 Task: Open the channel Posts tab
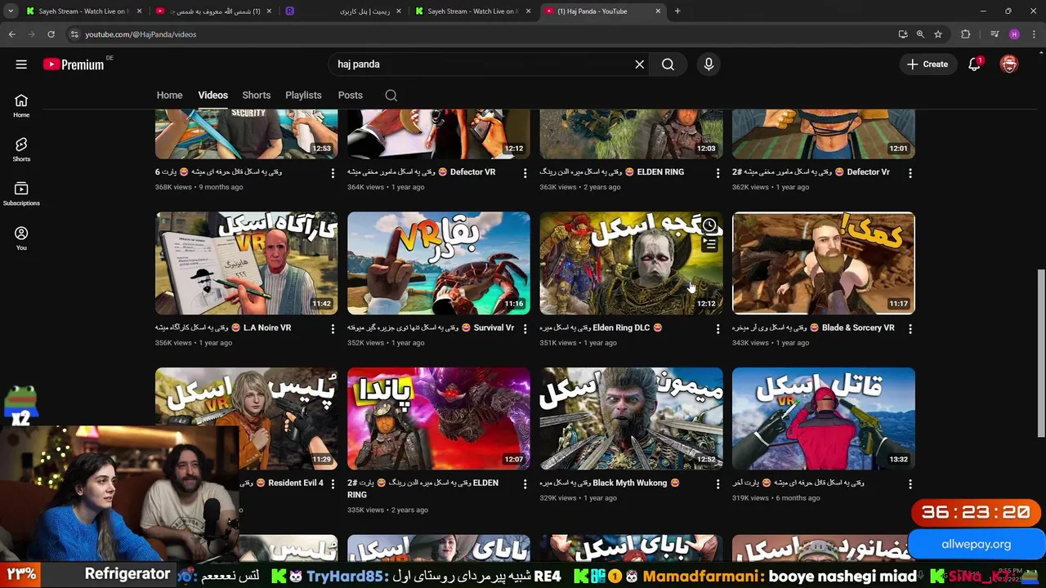(351, 96)
